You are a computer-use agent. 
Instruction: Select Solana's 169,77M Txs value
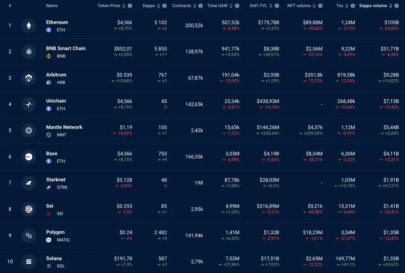(x=345, y=258)
